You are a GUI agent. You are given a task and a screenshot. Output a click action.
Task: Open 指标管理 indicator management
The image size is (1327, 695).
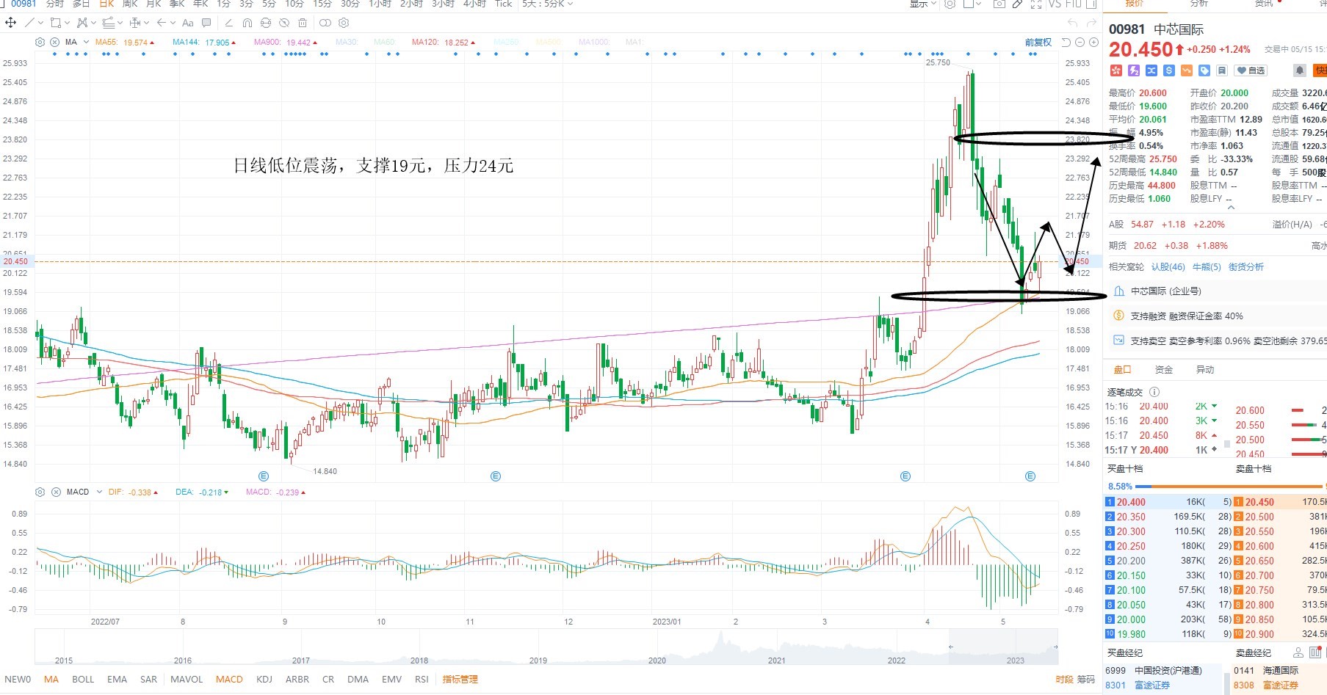[x=460, y=680]
